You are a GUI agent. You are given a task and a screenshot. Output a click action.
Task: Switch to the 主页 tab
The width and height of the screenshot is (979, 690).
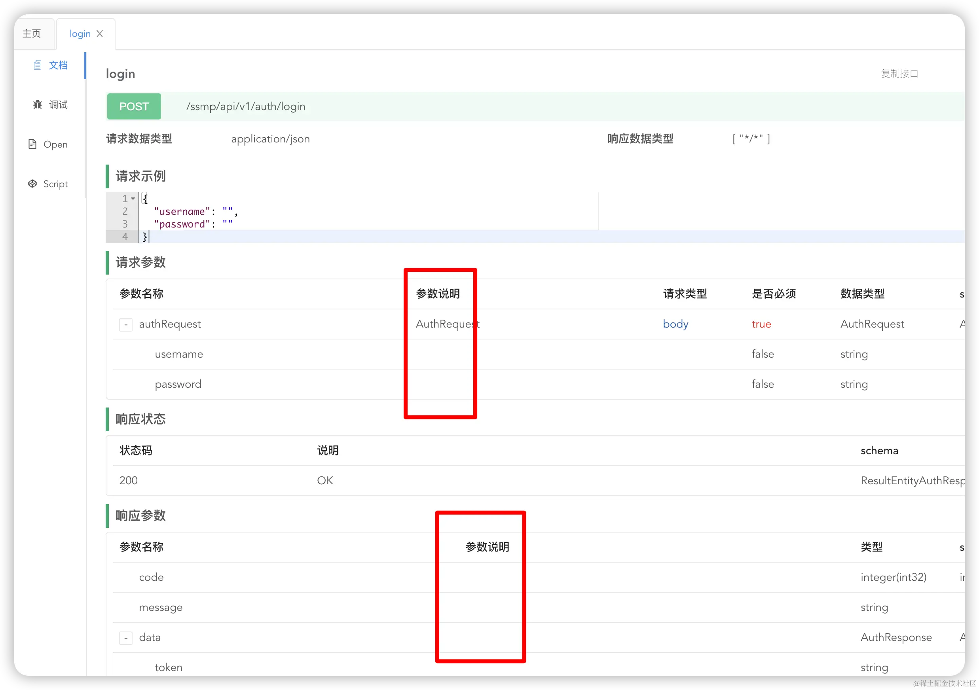(x=32, y=34)
